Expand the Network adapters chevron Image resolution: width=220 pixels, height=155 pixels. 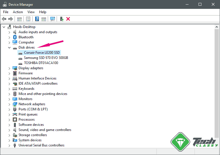click(9, 104)
